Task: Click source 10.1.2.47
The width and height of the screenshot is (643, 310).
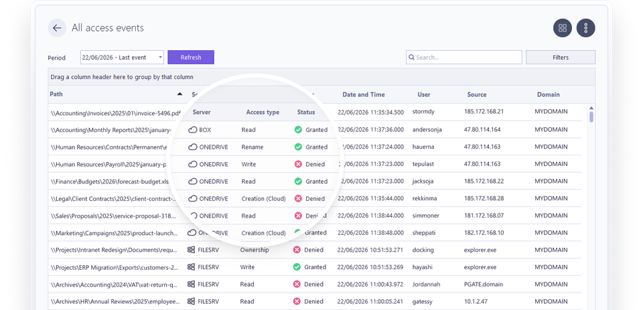Action: [476, 301]
